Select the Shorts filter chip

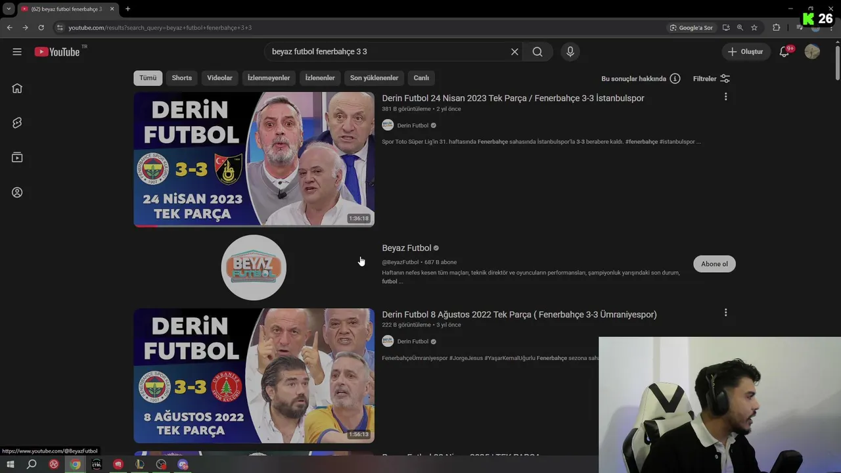182,78
